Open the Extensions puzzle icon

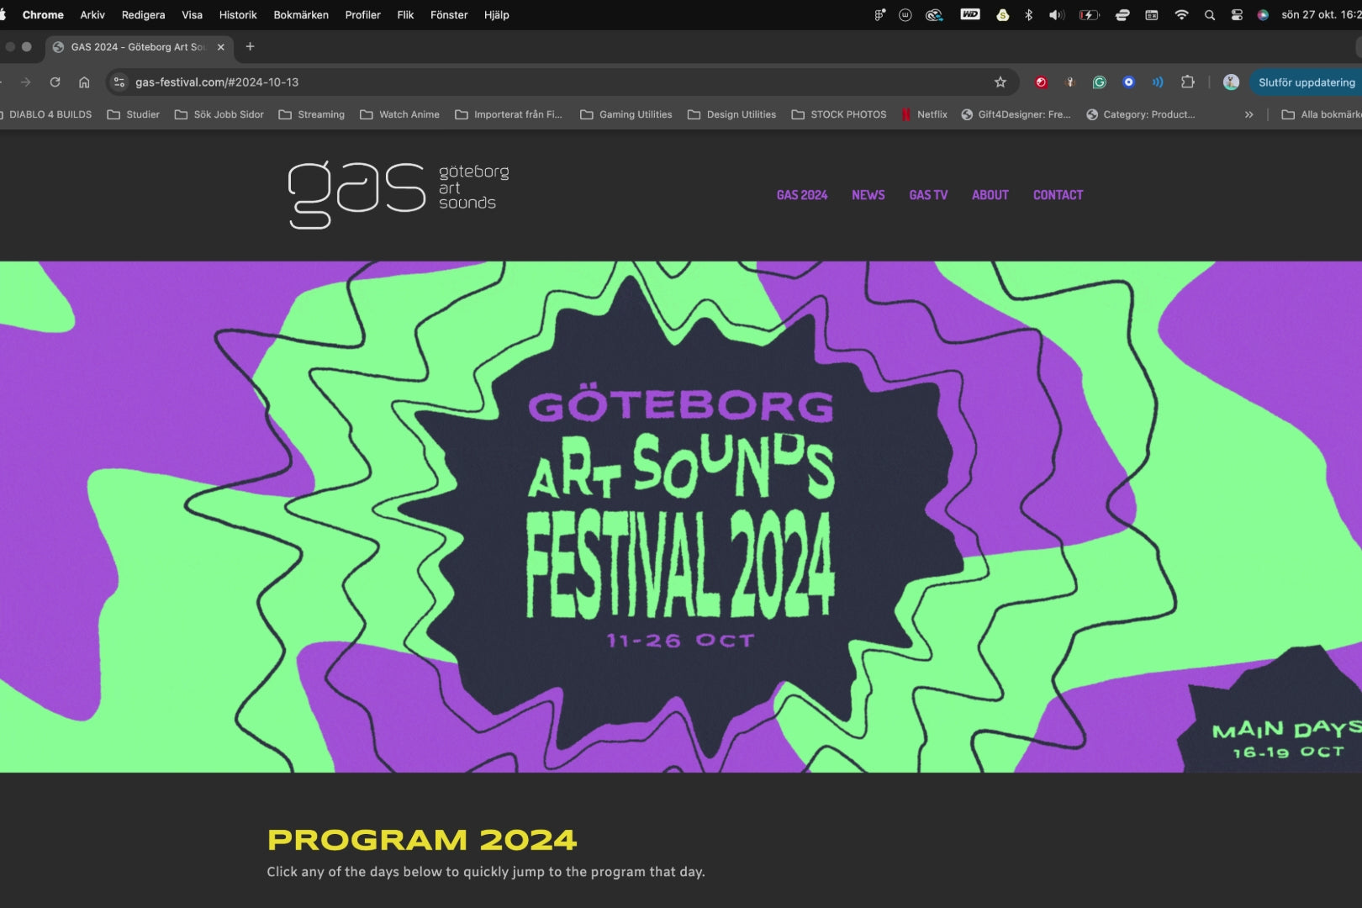pyautogui.click(x=1187, y=82)
